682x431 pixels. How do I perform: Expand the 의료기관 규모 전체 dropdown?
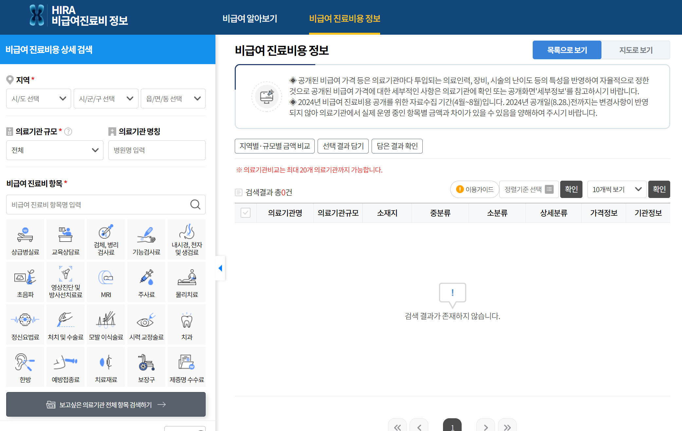coord(55,150)
